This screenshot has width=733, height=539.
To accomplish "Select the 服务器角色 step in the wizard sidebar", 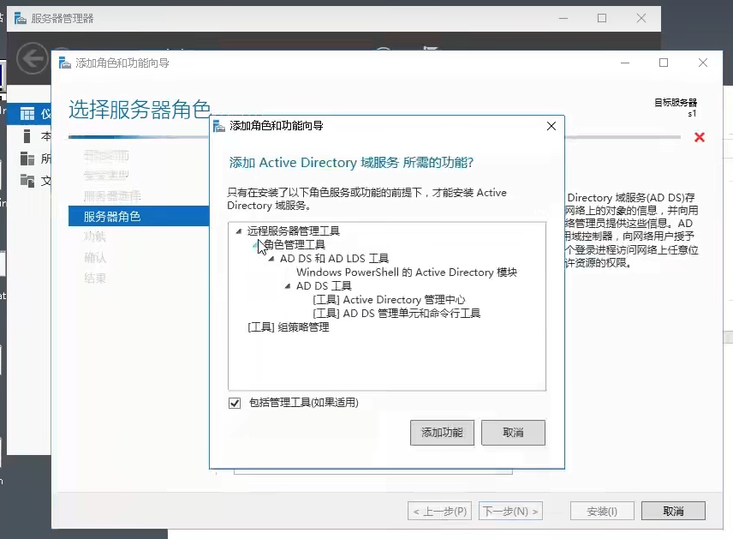I will 139,216.
